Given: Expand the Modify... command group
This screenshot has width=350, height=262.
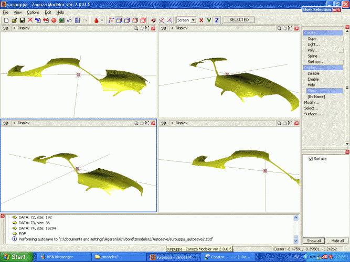Looking at the screenshot, I should [x=312, y=103].
